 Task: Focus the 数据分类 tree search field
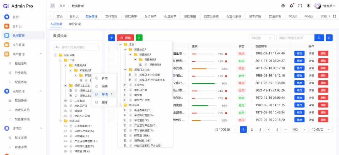click(76, 47)
